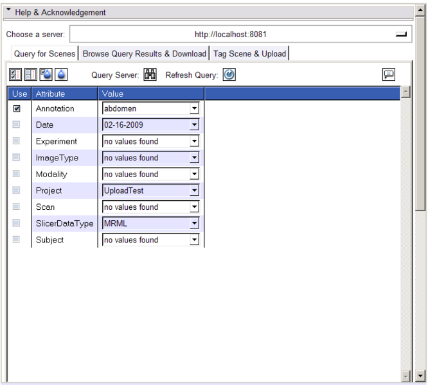Click the deselect-all tags icon

pyautogui.click(x=31, y=74)
